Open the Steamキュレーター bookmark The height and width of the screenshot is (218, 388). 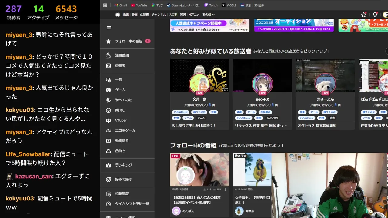click(x=183, y=5)
